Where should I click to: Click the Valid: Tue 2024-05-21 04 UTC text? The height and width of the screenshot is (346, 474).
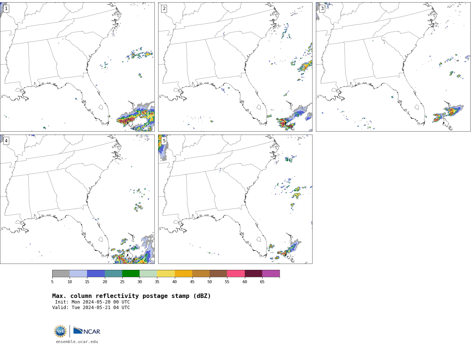click(91, 308)
